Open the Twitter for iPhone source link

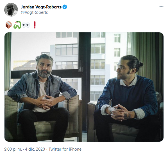pos(65,149)
